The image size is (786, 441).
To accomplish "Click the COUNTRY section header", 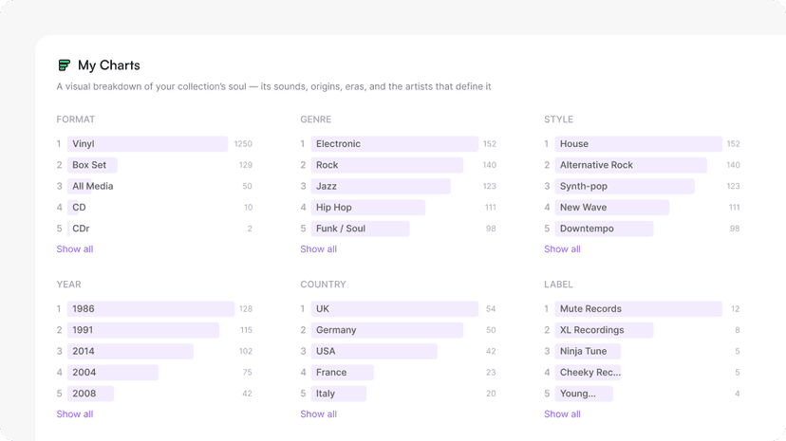I will [324, 285].
